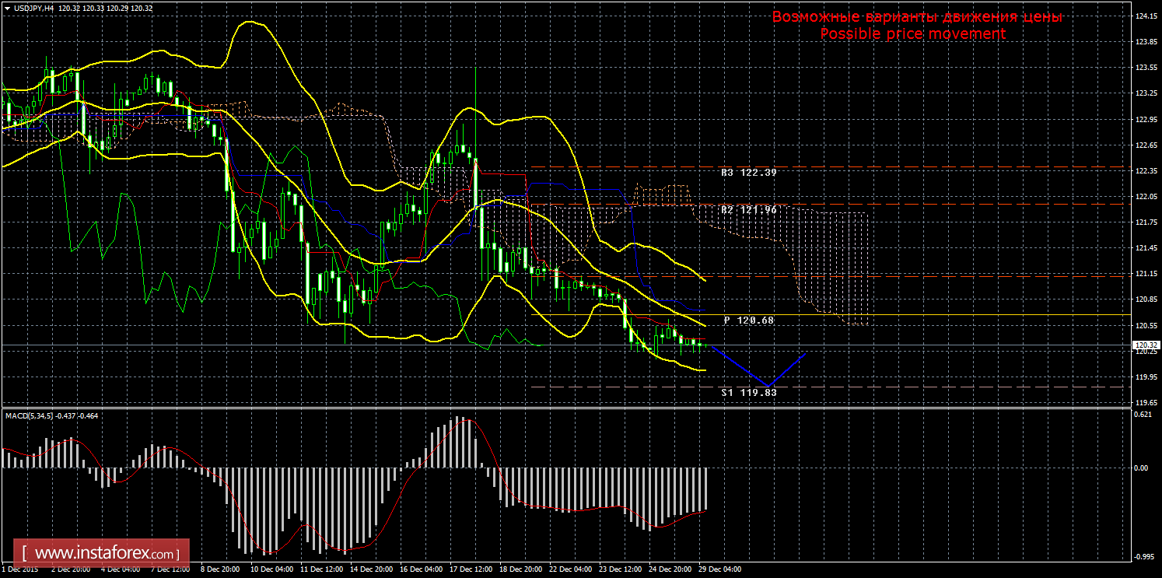This screenshot has height=578, width=1162.
Task: Select the R3 122.39 resistance label
Action: [x=748, y=173]
